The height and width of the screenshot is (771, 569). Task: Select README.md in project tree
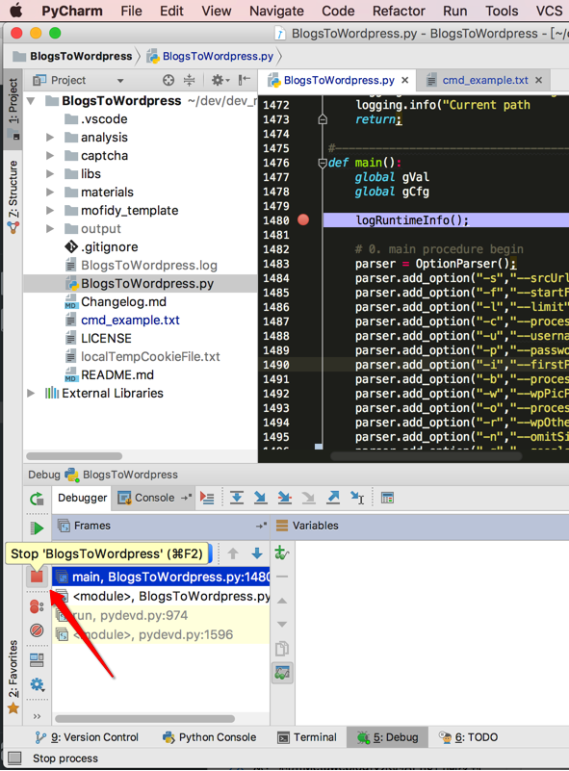coord(117,374)
